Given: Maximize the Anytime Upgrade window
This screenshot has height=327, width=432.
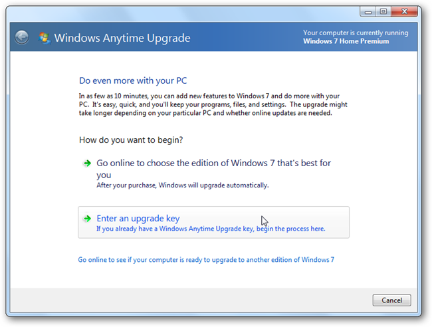Looking at the screenshot, I should point(383,12).
